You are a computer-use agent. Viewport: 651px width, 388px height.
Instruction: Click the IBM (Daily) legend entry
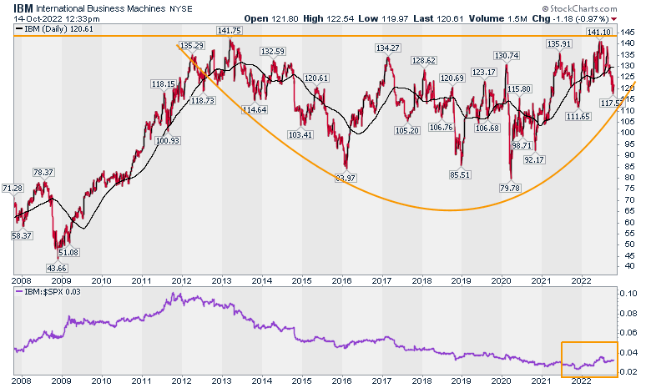click(x=54, y=29)
